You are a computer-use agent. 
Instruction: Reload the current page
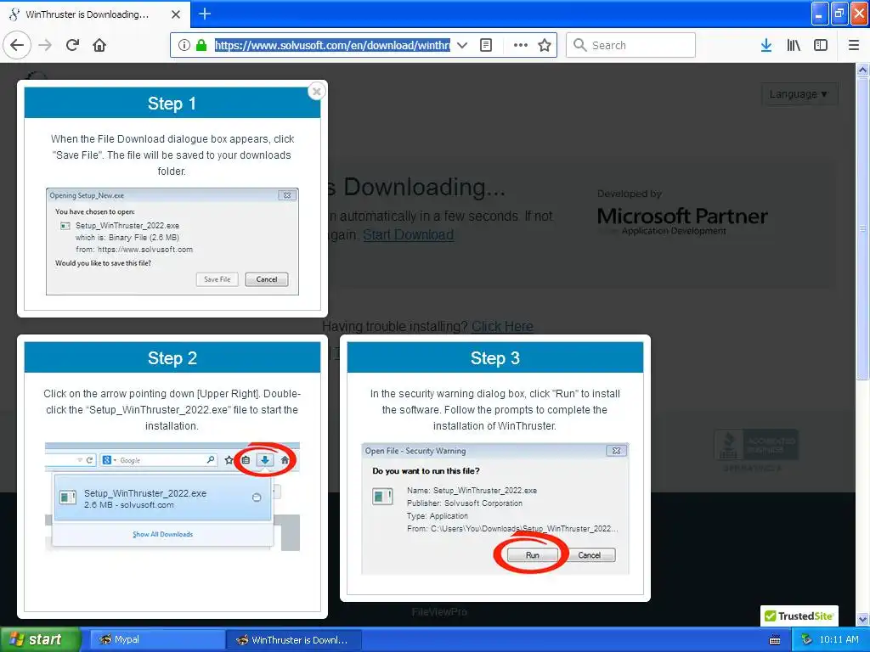[x=73, y=45]
